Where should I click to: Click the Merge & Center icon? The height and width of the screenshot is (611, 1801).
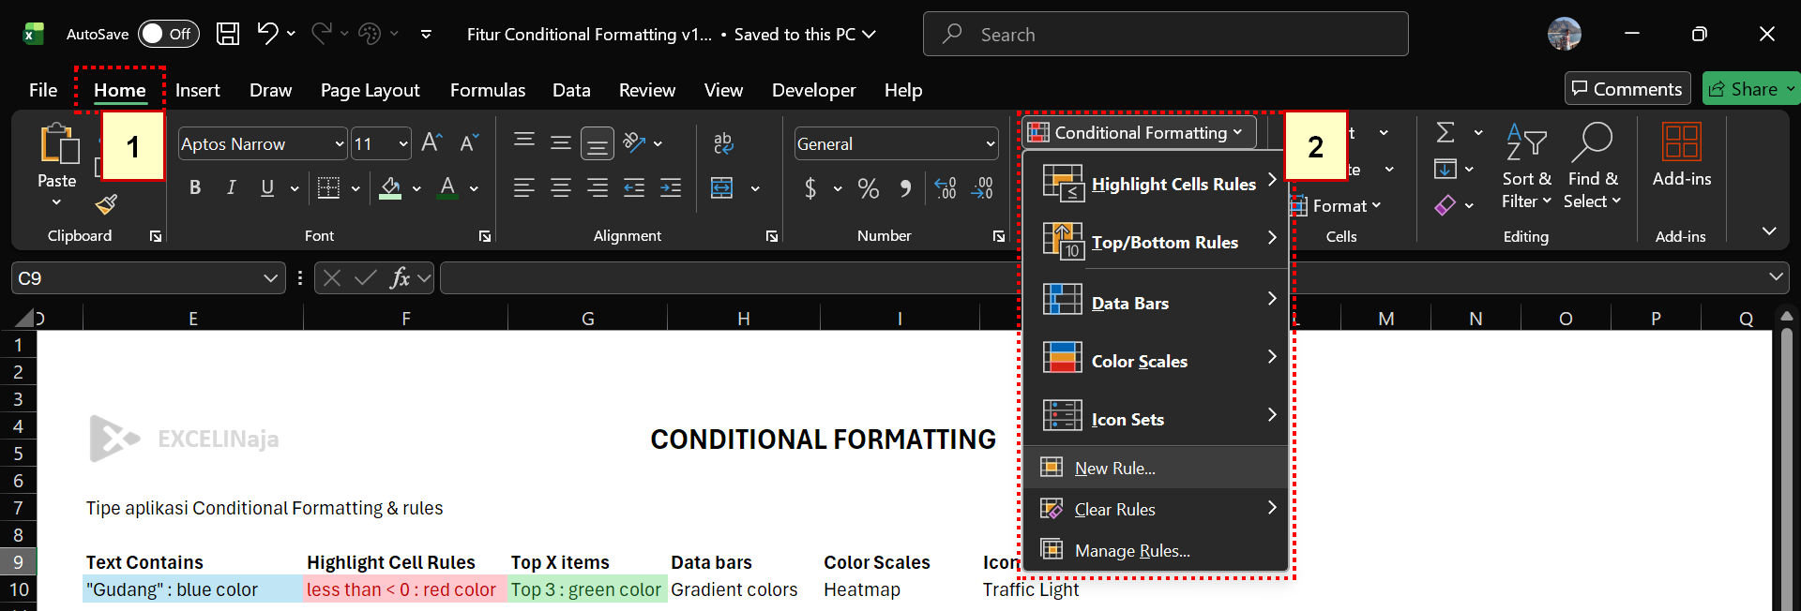click(722, 187)
